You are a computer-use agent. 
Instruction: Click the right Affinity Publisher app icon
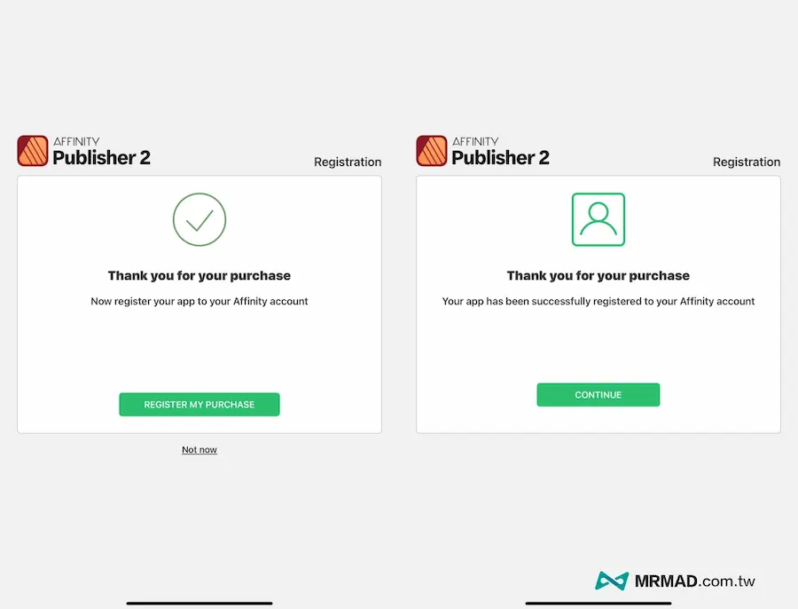[x=432, y=151]
